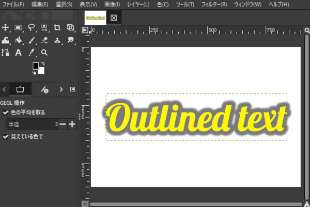This screenshot has width=310, height=207.
Task: Pick the Eraser tool
Action: pos(44,40)
